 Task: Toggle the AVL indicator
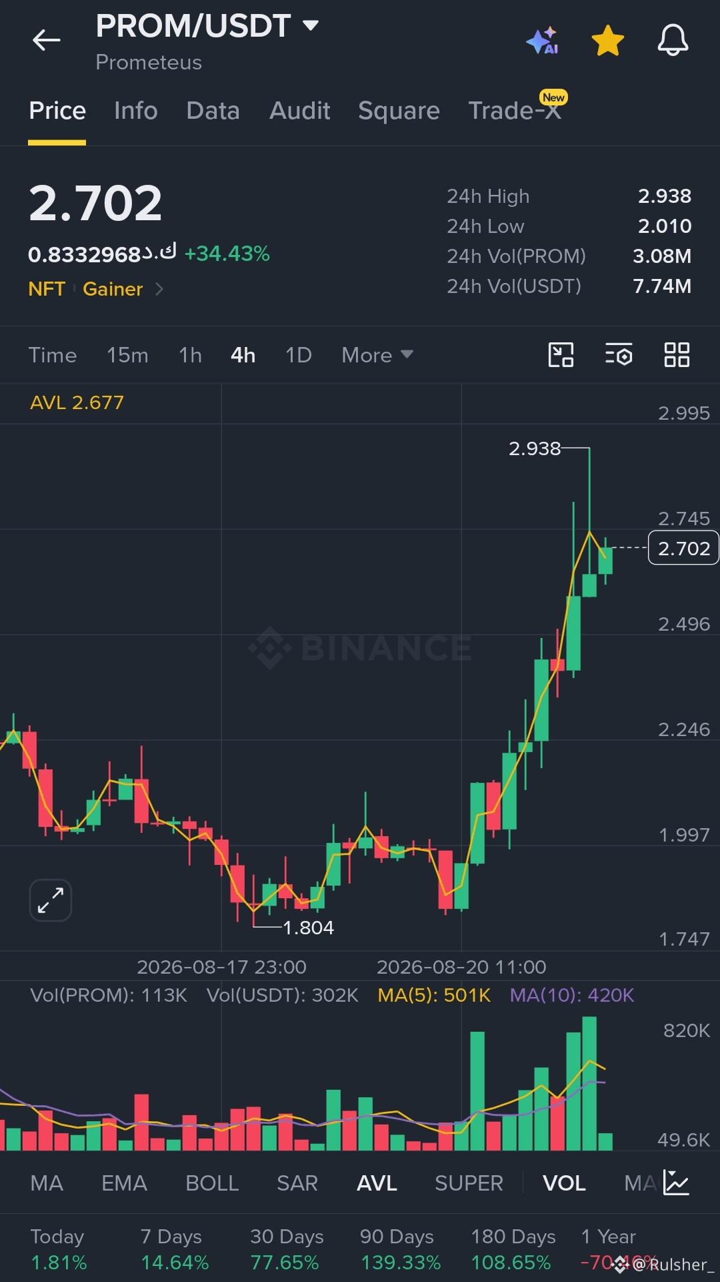(x=377, y=1183)
